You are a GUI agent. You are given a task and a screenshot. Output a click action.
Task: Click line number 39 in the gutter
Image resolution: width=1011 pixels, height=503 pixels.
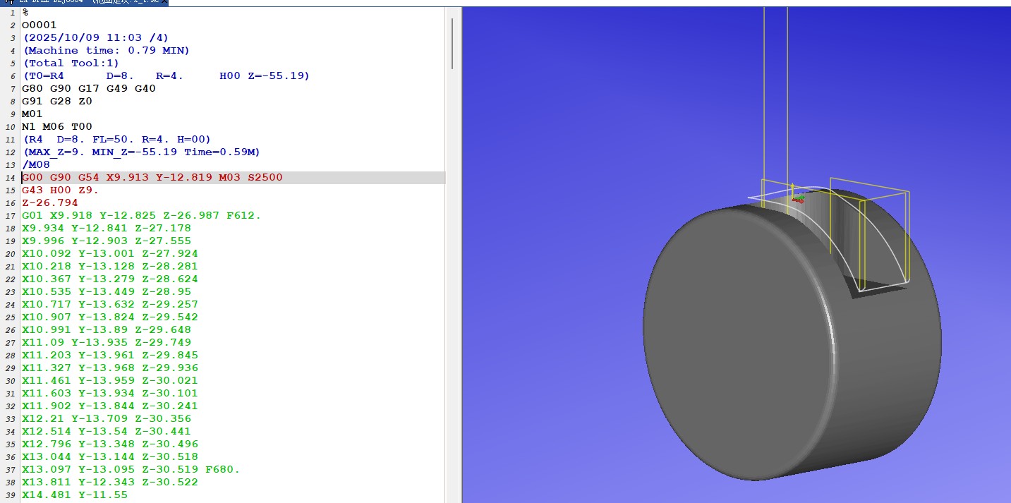[x=11, y=495]
